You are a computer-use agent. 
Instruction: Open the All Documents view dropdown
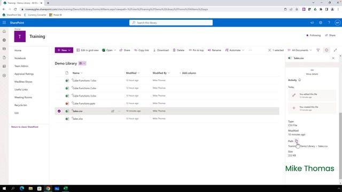click(x=300, y=50)
